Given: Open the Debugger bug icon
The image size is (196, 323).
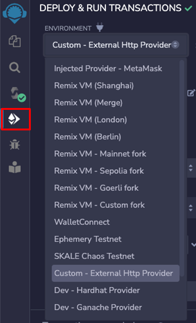Looking at the screenshot, I should 14,144.
